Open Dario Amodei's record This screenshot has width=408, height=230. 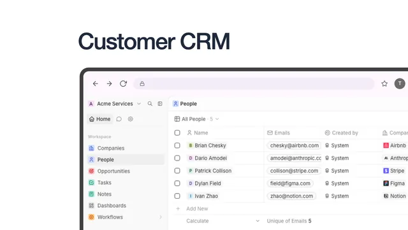point(208,158)
